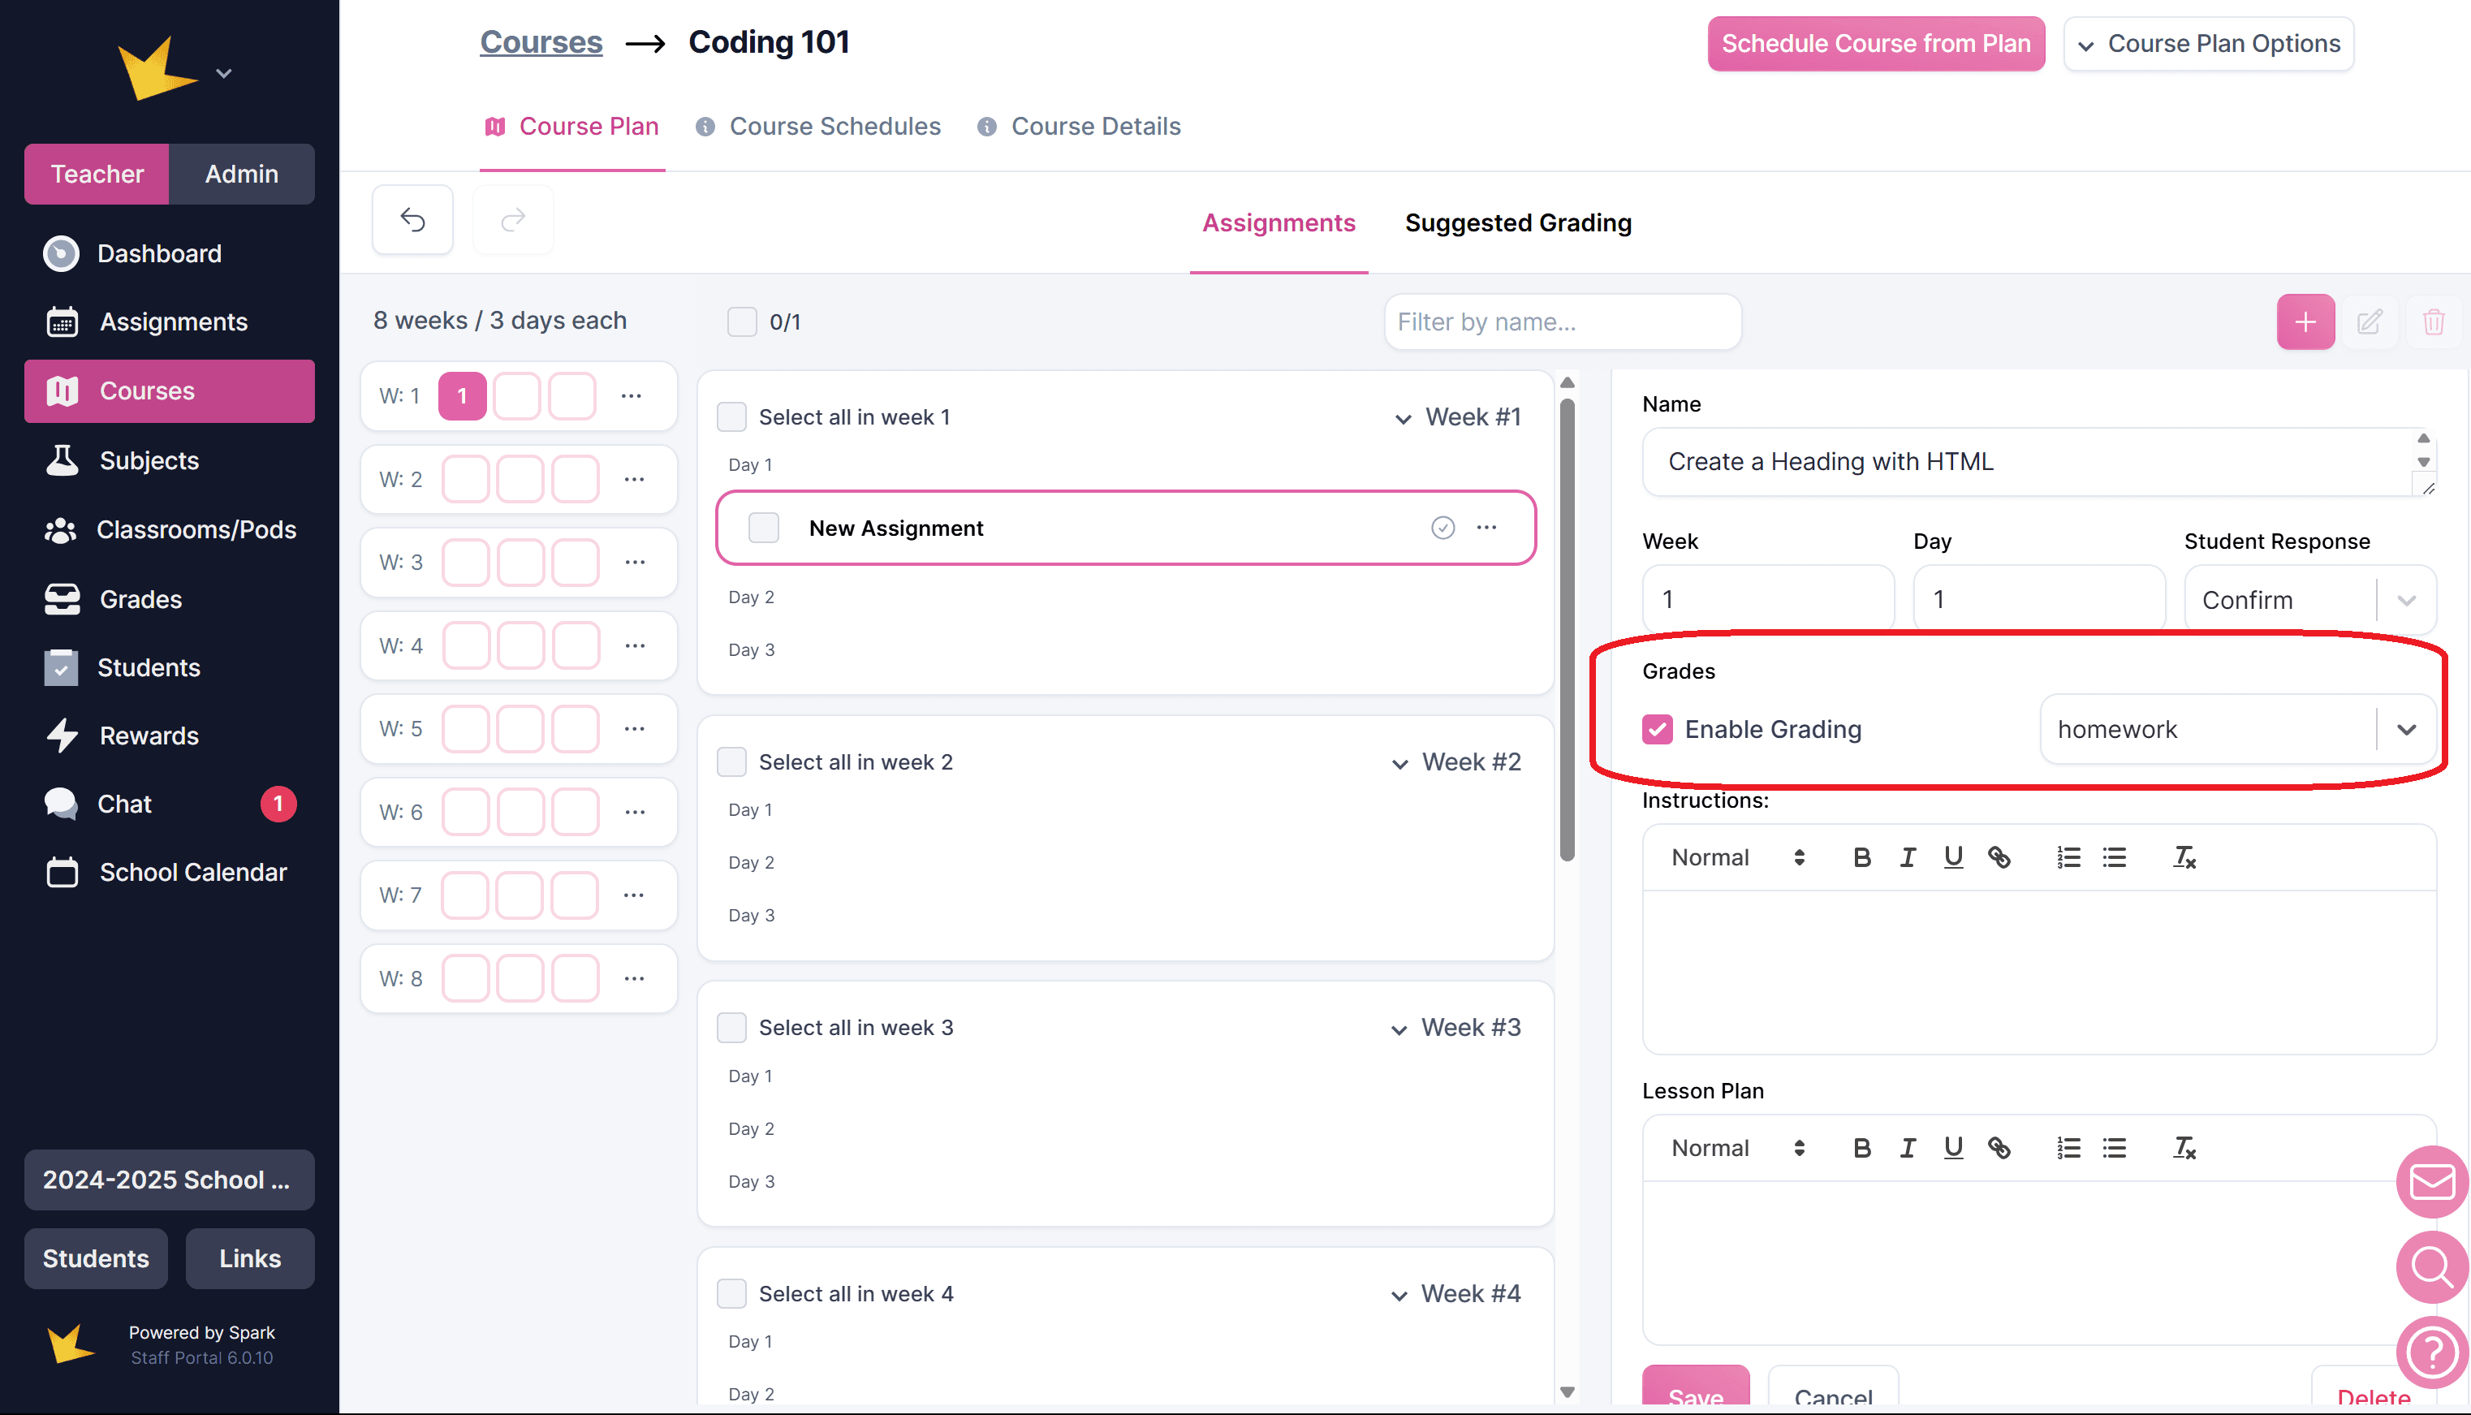
Task: Click the trash delete icon in toolbar
Action: pyautogui.click(x=2433, y=321)
